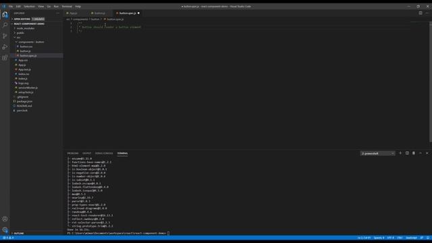This screenshot has height=243, width=432.
Task: Switch to the Output panel tab
Action: point(87,153)
